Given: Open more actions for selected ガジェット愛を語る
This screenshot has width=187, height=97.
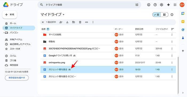Looking at the screenshot, I should (x=172, y=69).
